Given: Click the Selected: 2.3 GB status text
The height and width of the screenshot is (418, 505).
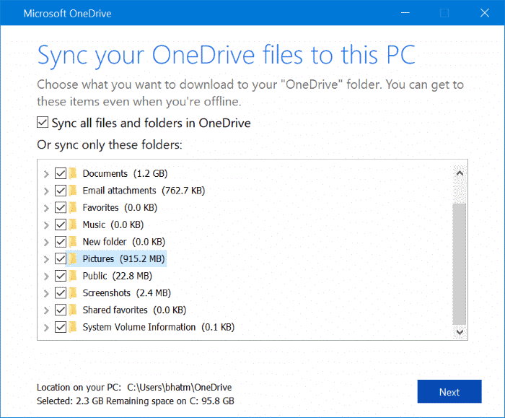Looking at the screenshot, I should point(71,401).
